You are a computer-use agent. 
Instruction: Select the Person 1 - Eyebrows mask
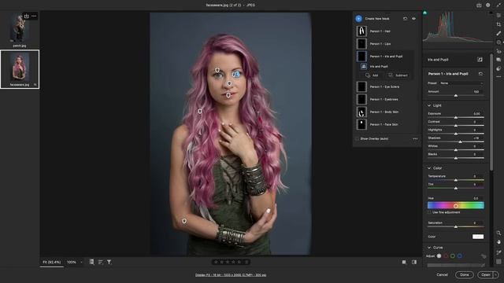[385, 99]
